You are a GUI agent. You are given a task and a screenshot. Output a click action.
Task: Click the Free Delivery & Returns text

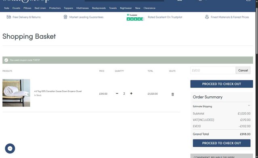27,17
